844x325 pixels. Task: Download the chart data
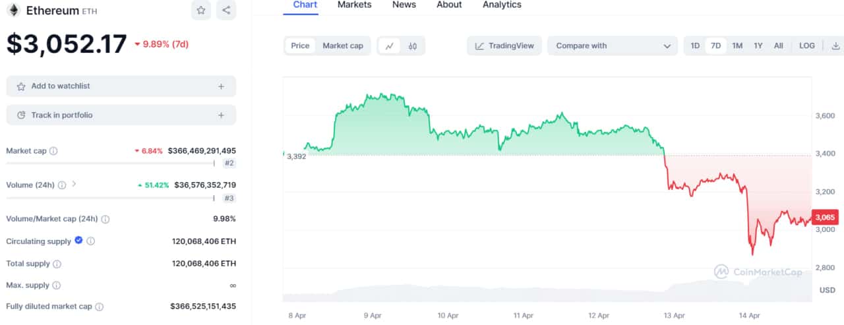pos(836,46)
